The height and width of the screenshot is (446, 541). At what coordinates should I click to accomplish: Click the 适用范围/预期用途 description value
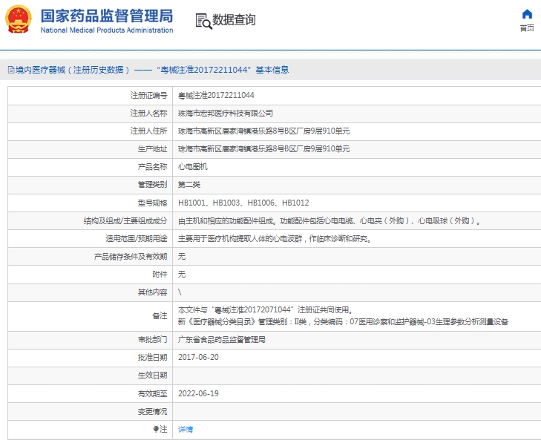[275, 239]
